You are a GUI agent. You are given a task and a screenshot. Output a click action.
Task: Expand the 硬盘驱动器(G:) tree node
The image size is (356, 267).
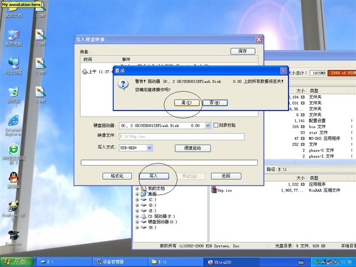(138, 222)
